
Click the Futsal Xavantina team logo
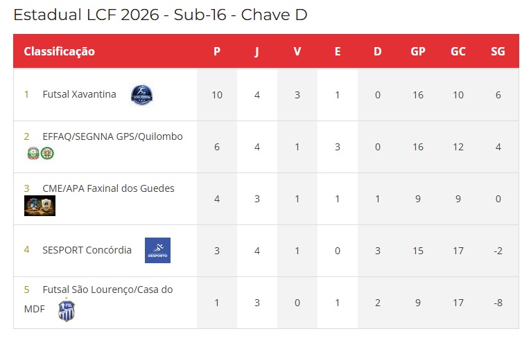point(142,95)
